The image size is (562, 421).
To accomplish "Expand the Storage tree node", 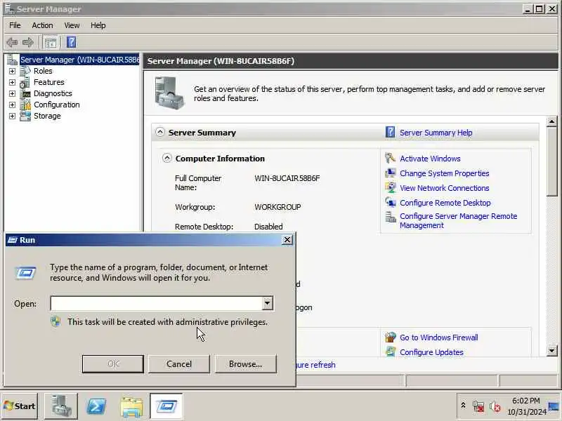I will click(x=12, y=116).
